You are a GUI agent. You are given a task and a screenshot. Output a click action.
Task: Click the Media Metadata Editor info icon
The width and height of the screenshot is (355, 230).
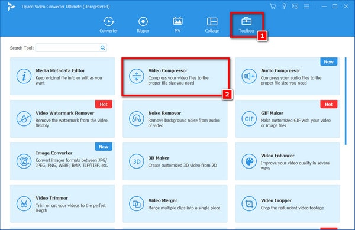pos(24,76)
